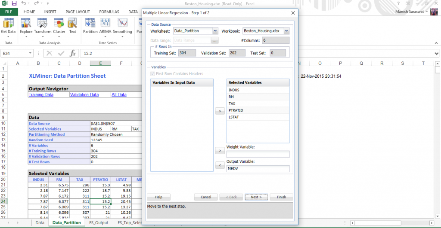Screen dimensions: 441x228
Task: Expand the Worksheet dropdown
Action: tap(215, 31)
